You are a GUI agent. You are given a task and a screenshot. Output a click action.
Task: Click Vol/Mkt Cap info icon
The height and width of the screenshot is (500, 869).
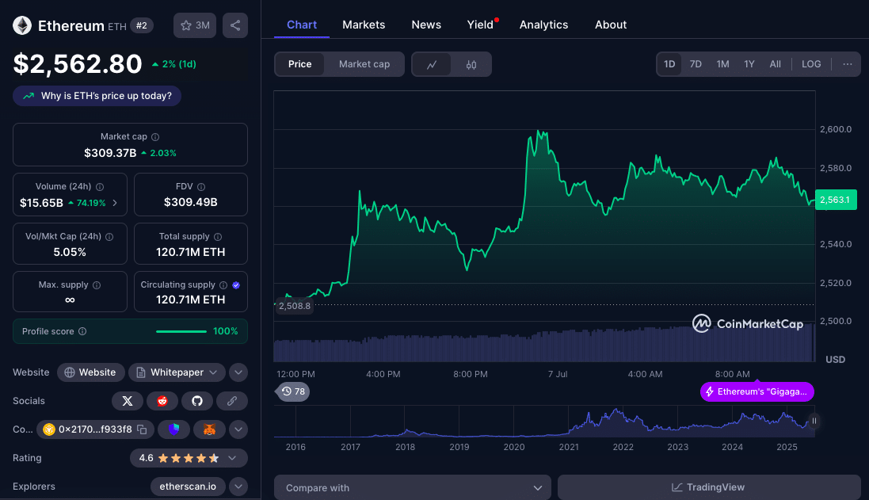pyautogui.click(x=109, y=237)
